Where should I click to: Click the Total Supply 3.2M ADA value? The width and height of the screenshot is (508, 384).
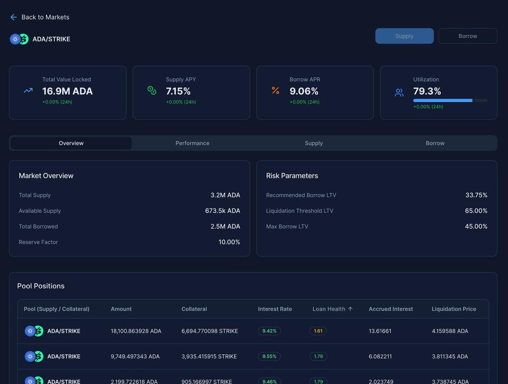225,195
